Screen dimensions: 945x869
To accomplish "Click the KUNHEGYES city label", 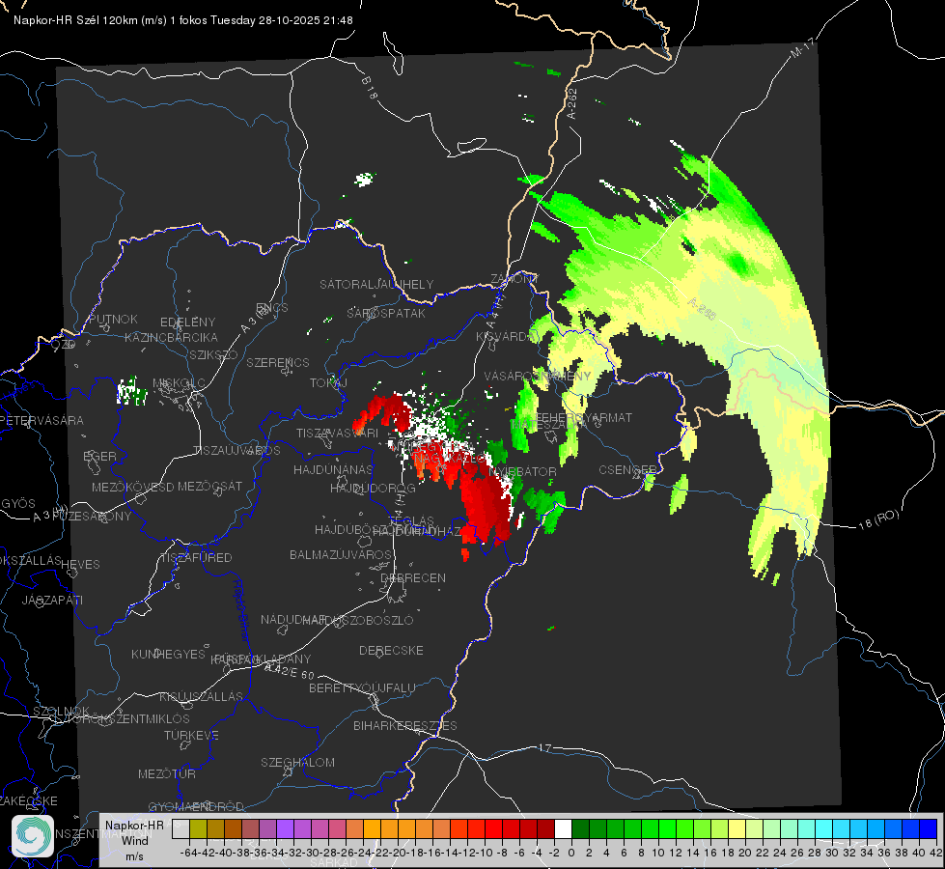I will pyautogui.click(x=168, y=655).
